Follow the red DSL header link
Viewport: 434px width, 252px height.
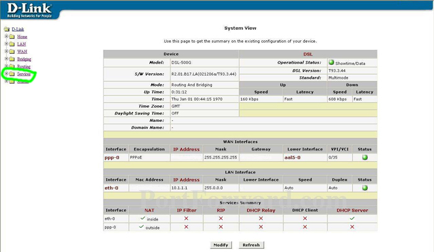pyautogui.click(x=308, y=54)
